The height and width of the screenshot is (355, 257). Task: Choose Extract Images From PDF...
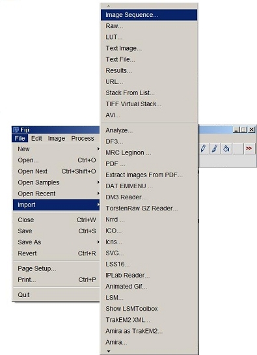[149, 175]
